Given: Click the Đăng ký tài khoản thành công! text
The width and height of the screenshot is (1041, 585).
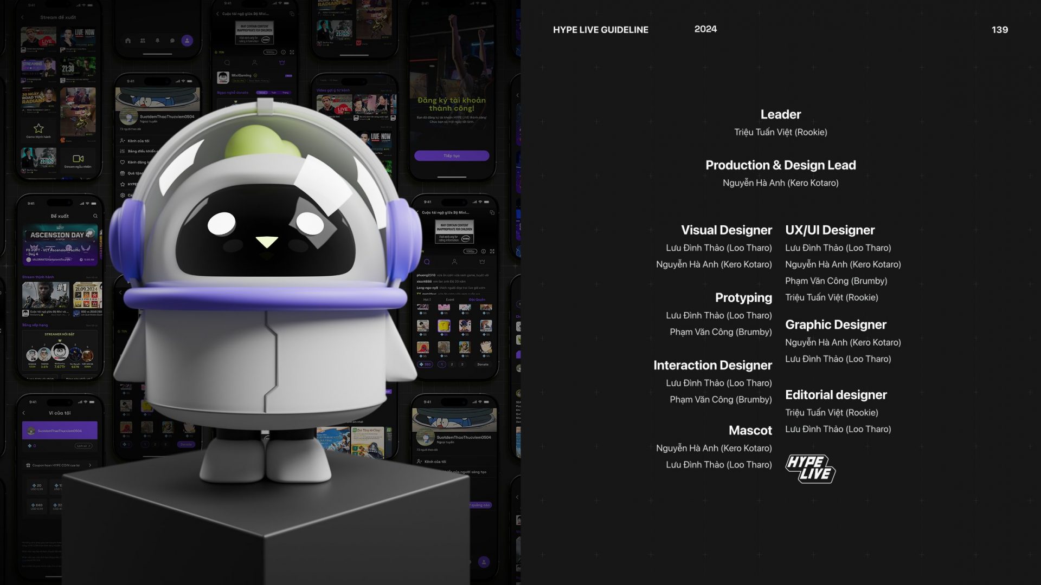Looking at the screenshot, I should tap(452, 104).
